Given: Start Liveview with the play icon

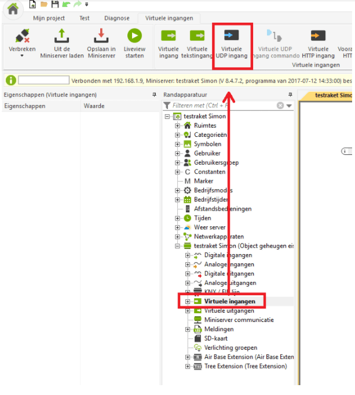Looking at the screenshot, I should (134, 37).
